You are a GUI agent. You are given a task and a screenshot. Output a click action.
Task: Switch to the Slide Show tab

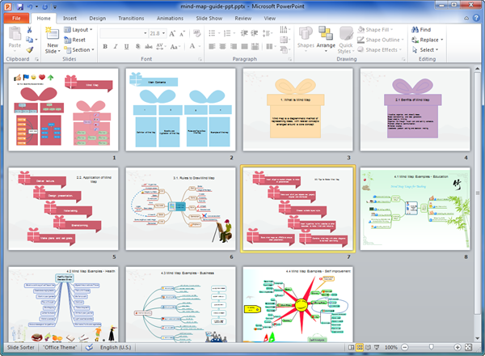209,17
